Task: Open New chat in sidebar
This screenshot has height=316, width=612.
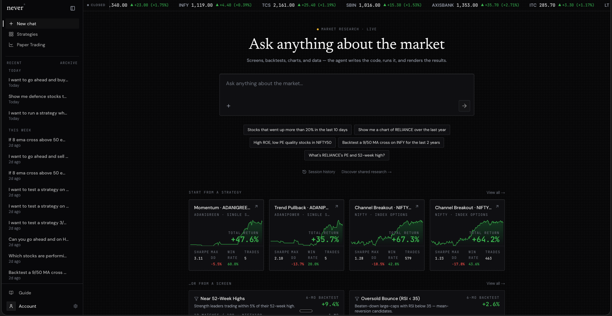Action: coord(42,24)
